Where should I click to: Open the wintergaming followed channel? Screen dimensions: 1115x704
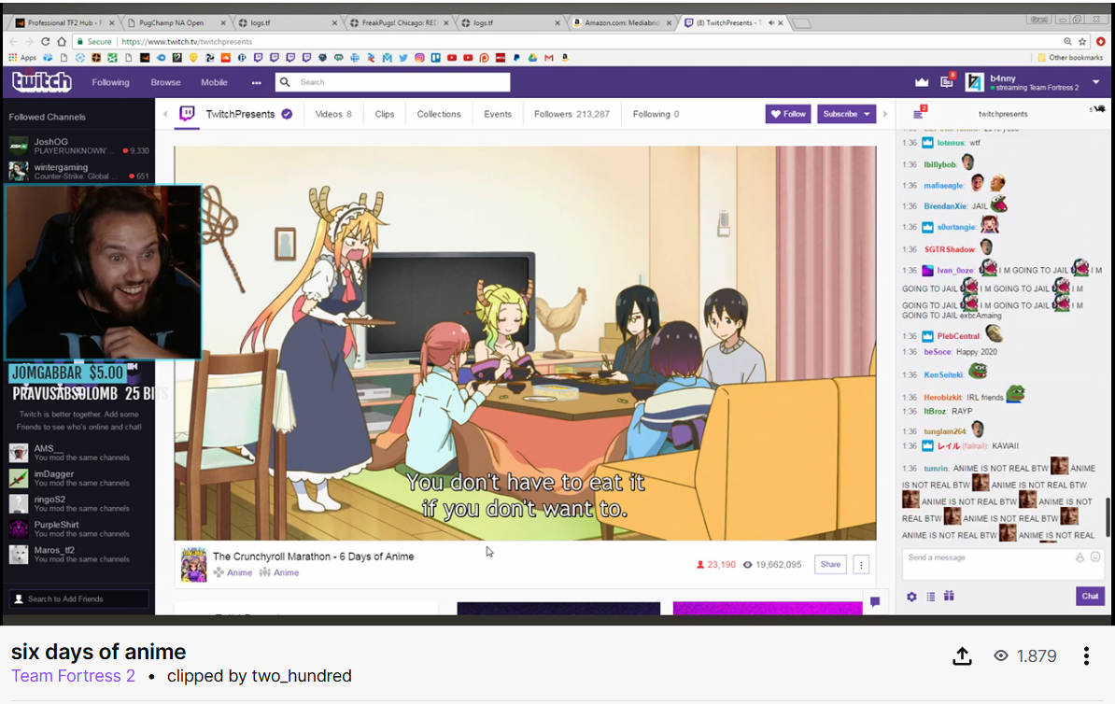78,172
